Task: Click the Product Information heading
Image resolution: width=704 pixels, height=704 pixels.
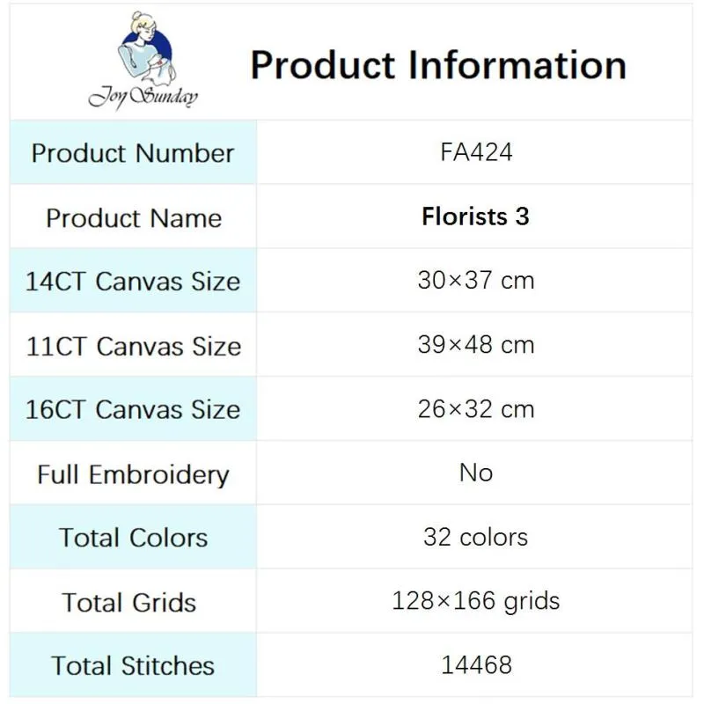Action: coord(438,65)
